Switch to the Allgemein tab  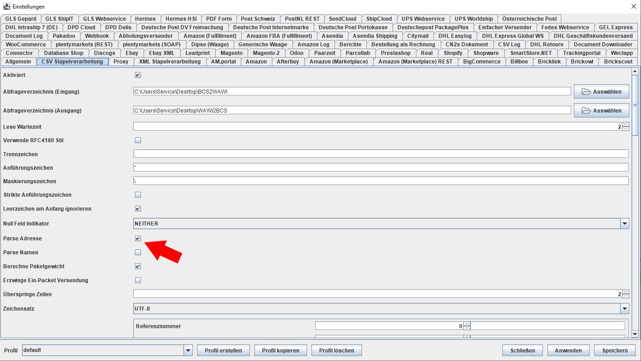(18, 62)
